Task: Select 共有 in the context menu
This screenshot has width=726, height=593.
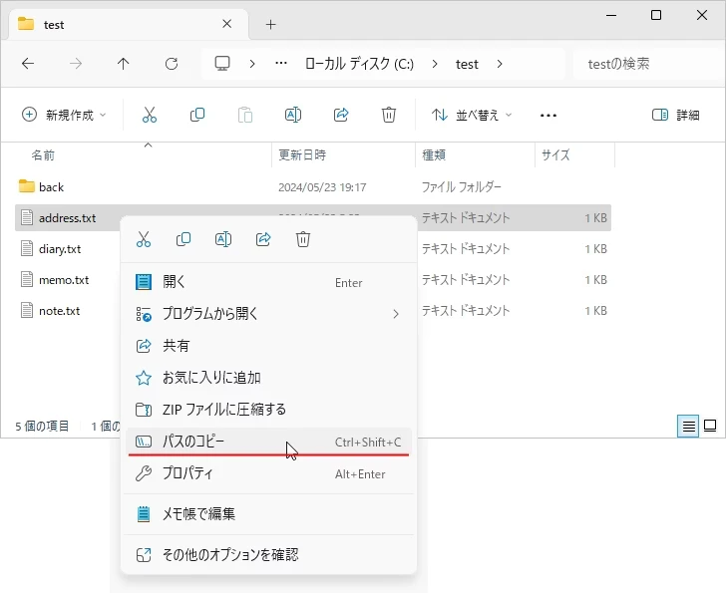Action: 268,346
